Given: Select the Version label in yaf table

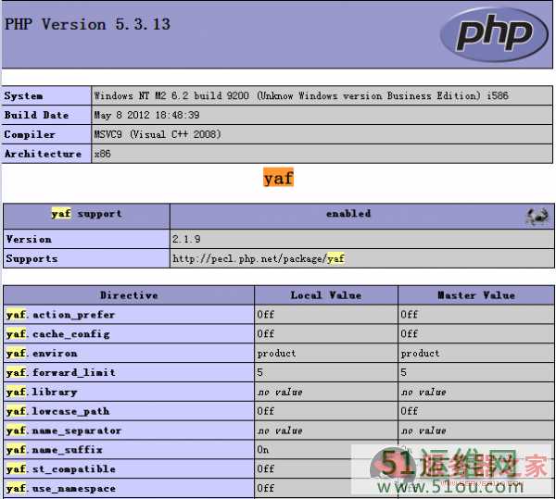Looking at the screenshot, I should pyautogui.click(x=86, y=239).
